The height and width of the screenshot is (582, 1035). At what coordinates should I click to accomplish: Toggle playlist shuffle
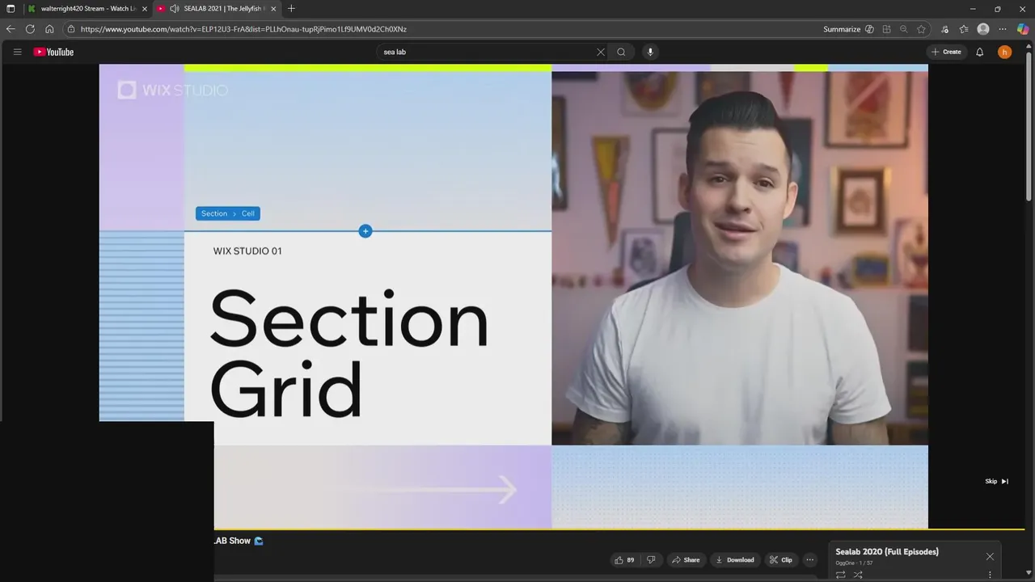(x=858, y=575)
